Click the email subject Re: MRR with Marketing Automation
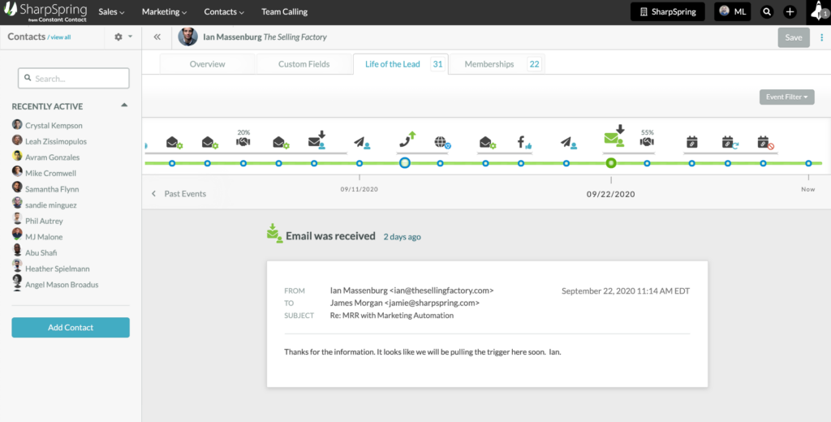The height and width of the screenshot is (422, 831). click(x=392, y=316)
